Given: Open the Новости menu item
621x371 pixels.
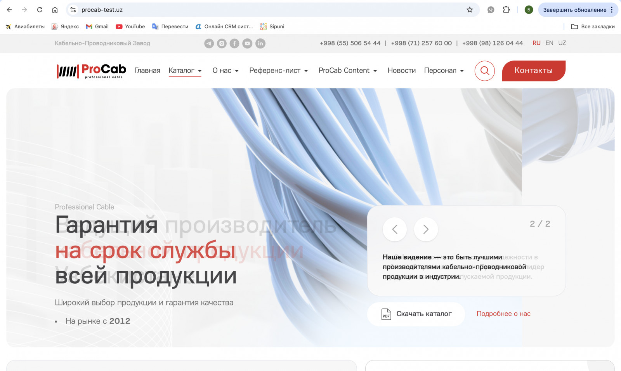Looking at the screenshot, I should pyautogui.click(x=402, y=71).
